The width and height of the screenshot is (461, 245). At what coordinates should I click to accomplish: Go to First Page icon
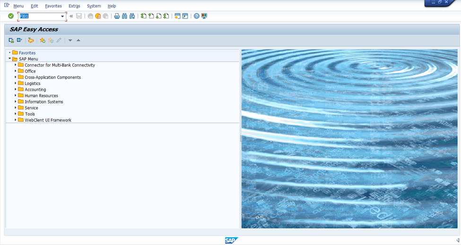[x=143, y=16]
